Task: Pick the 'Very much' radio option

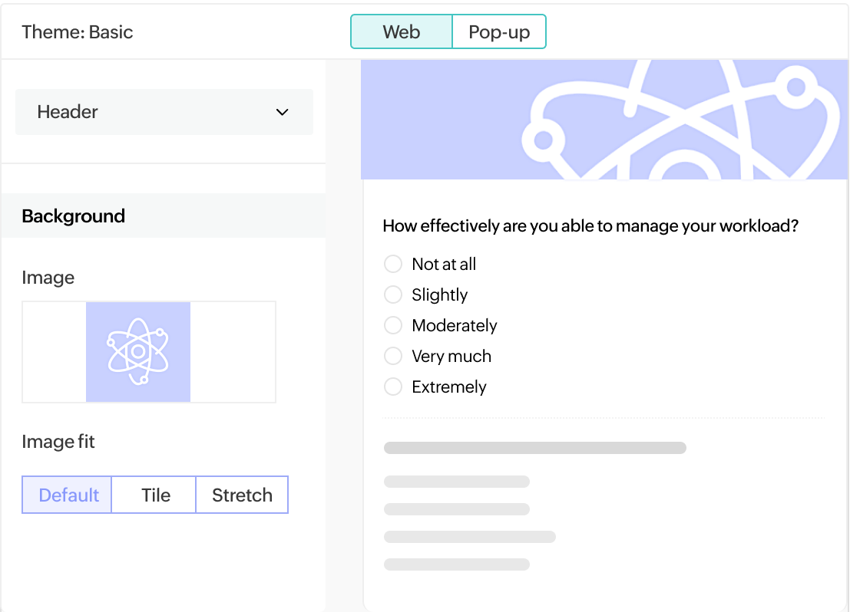Action: point(393,357)
